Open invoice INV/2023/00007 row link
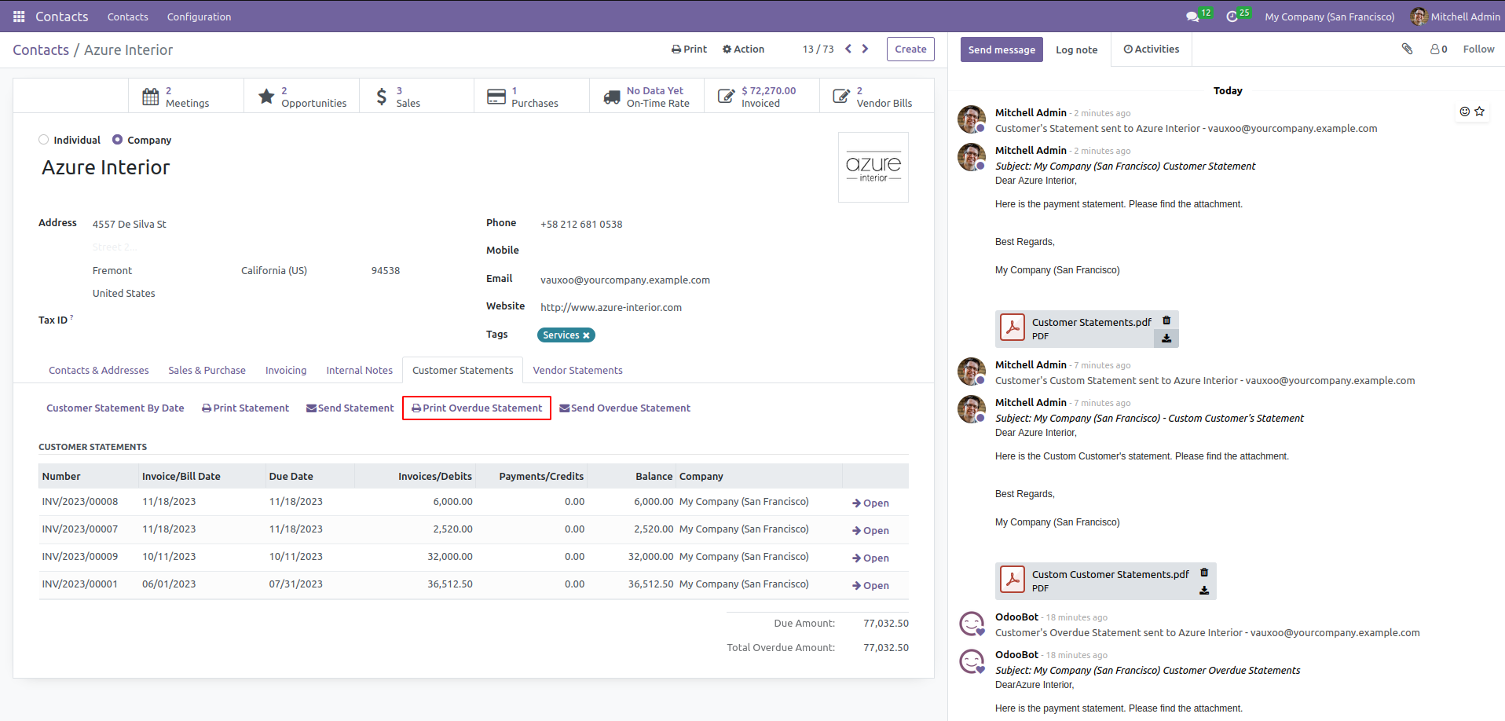This screenshot has height=721, width=1505. [x=870, y=530]
